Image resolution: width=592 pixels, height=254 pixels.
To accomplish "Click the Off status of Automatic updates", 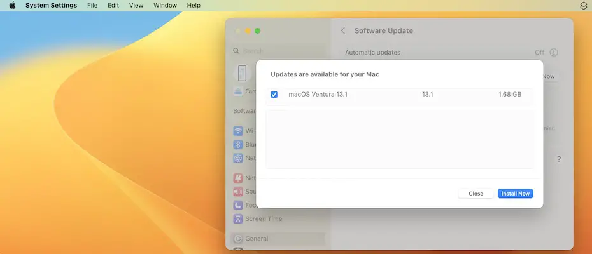I will tap(540, 52).
